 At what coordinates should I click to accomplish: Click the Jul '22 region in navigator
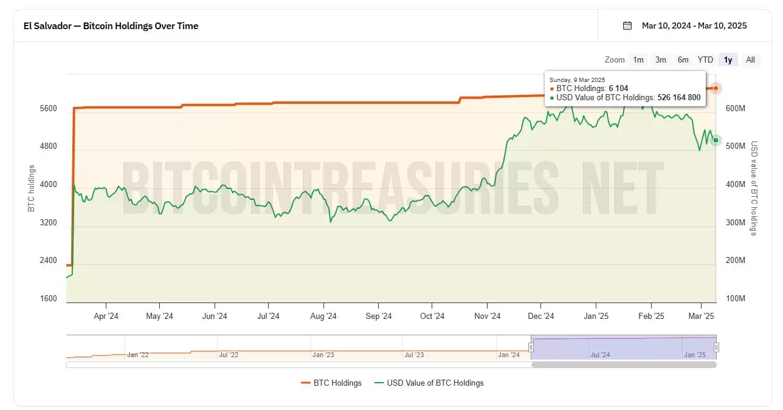pyautogui.click(x=228, y=354)
